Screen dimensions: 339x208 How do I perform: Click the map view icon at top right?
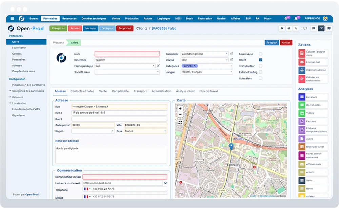point(329,28)
